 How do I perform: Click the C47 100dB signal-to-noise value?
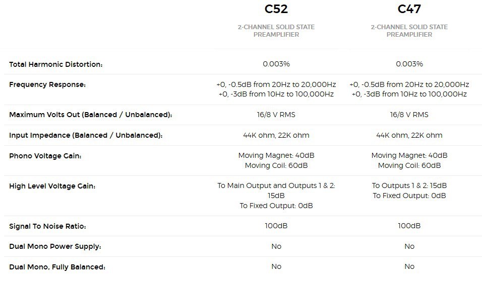pos(409,226)
